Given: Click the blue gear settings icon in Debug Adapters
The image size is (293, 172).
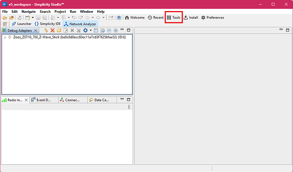Looking at the screenshot, I should (x=85, y=31).
